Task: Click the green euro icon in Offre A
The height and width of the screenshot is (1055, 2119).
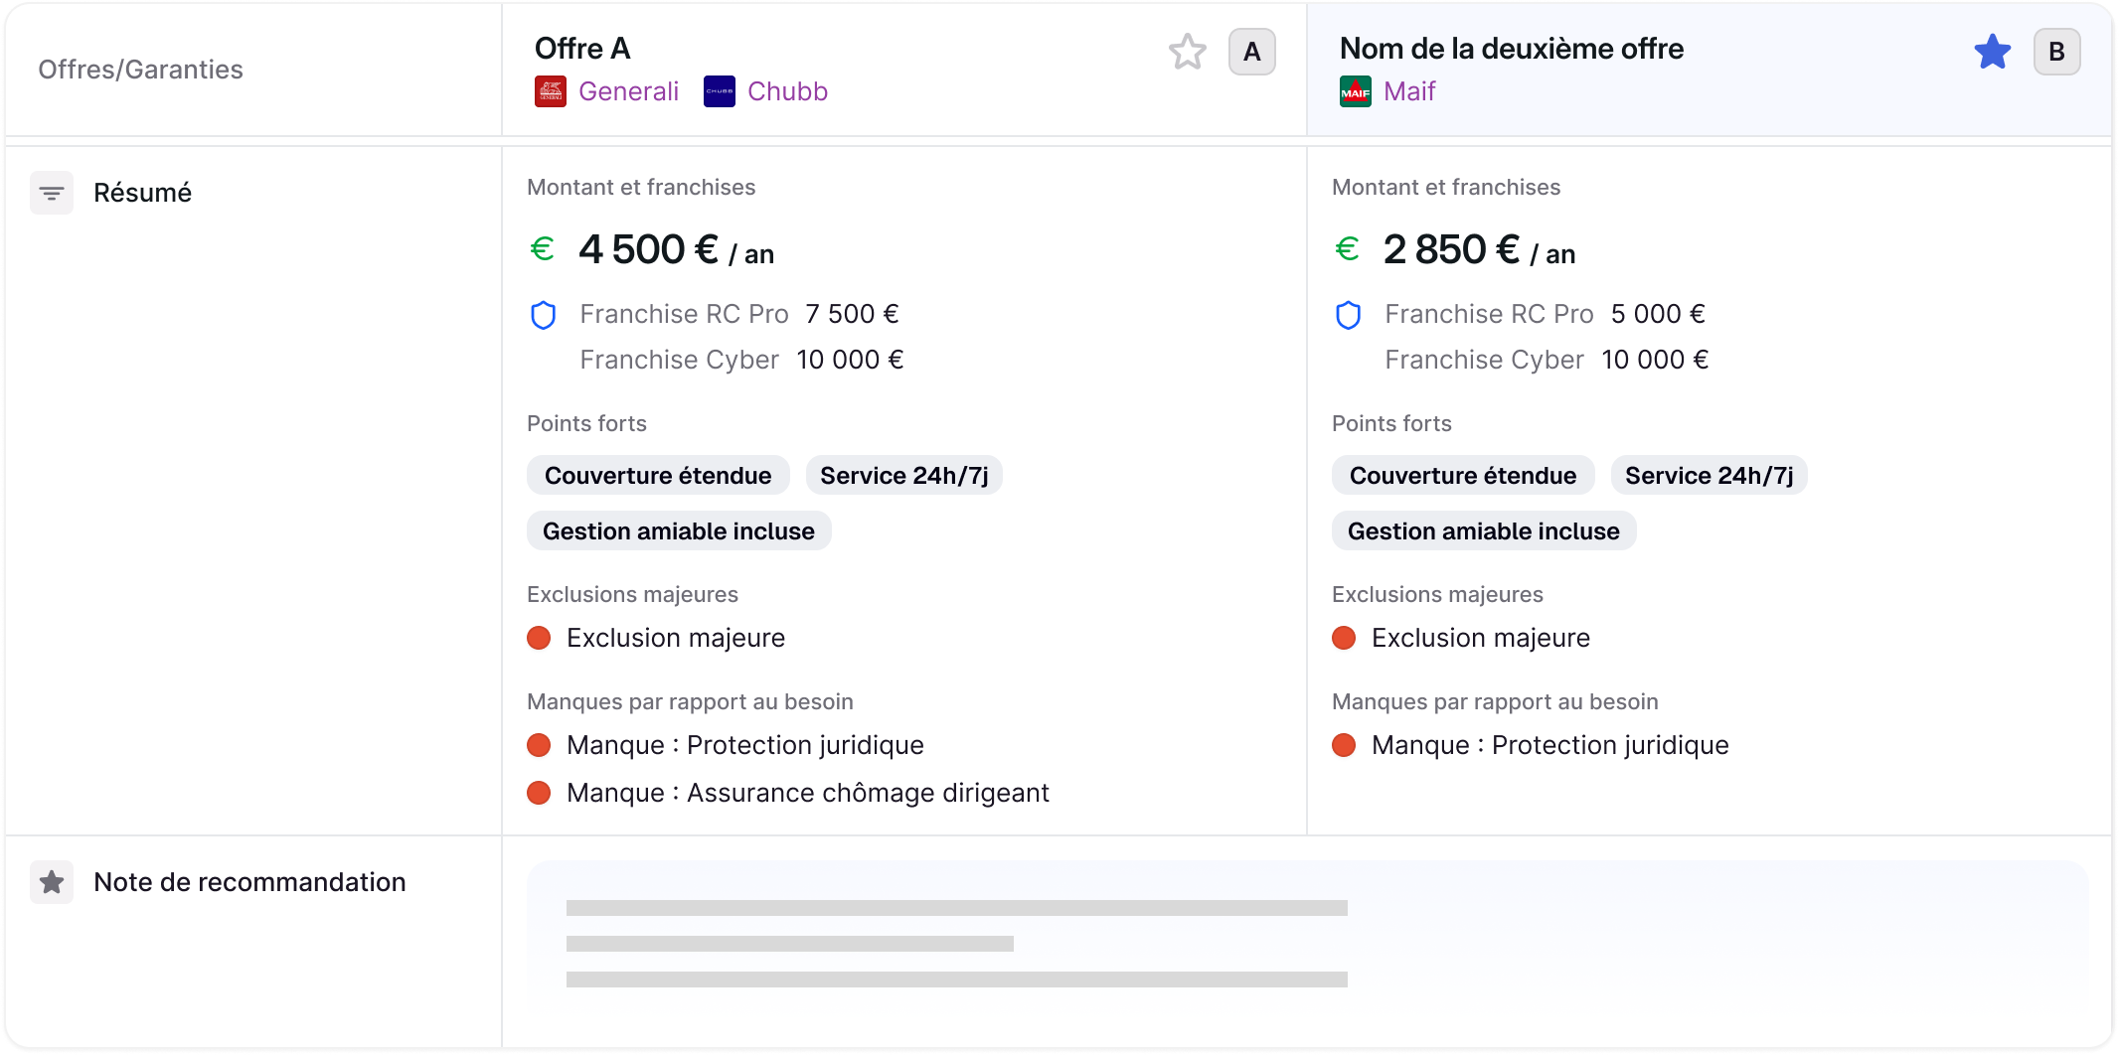Action: tap(543, 248)
